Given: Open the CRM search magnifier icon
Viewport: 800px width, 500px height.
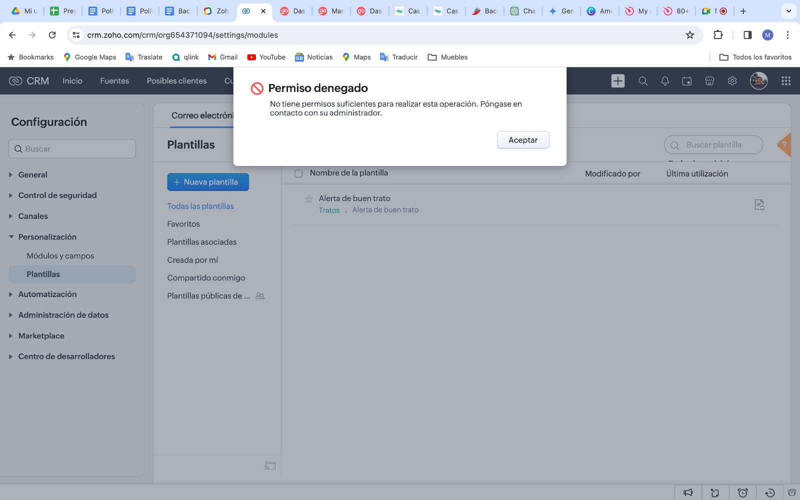Looking at the screenshot, I should pyautogui.click(x=643, y=81).
